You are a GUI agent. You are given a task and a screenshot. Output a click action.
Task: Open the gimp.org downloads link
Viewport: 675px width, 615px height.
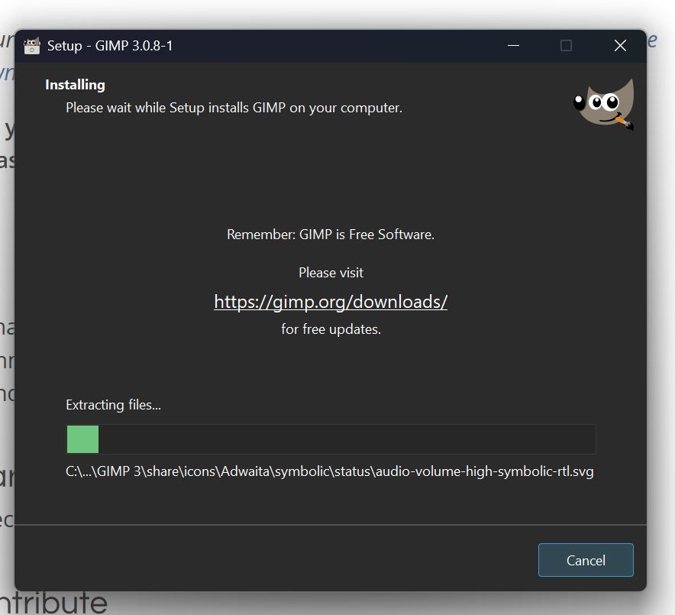tap(331, 302)
